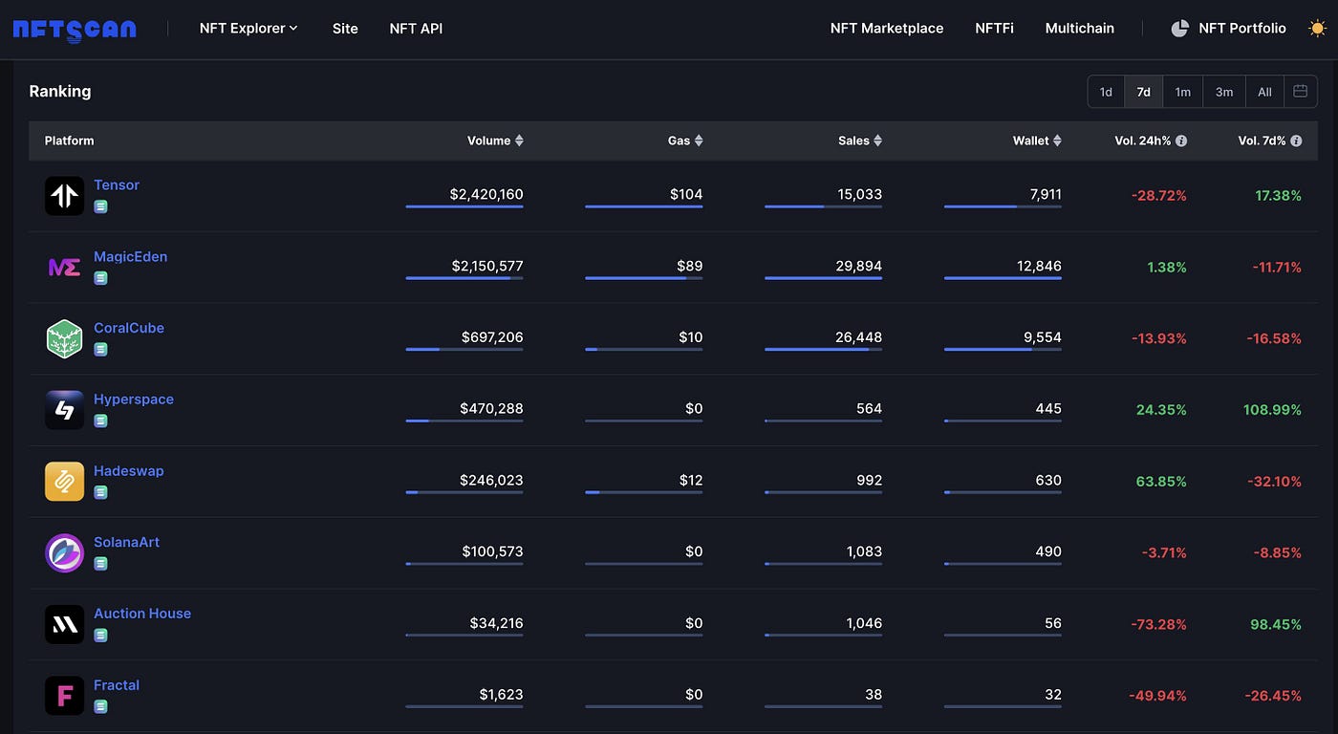Click the Solana chain badge under Hyperspace
This screenshot has height=734, width=1338.
100,421
